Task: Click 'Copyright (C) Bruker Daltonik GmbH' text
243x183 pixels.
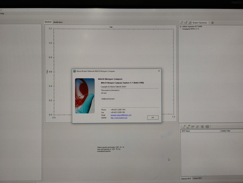Action: click(x=113, y=87)
